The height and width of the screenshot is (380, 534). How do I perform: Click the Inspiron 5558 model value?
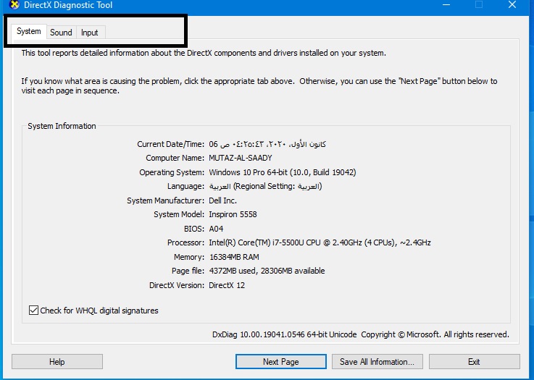(x=233, y=214)
